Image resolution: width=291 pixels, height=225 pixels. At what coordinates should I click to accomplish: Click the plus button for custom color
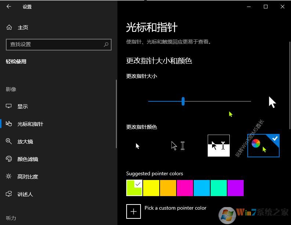click(134, 211)
